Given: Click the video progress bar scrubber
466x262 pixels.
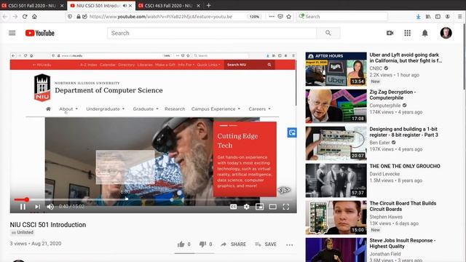Looking at the screenshot, I should [x=27, y=199].
